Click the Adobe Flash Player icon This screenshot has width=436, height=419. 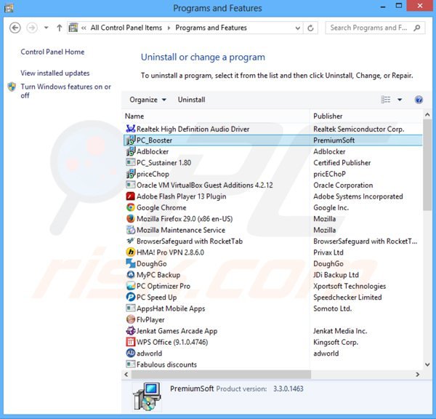click(x=130, y=196)
